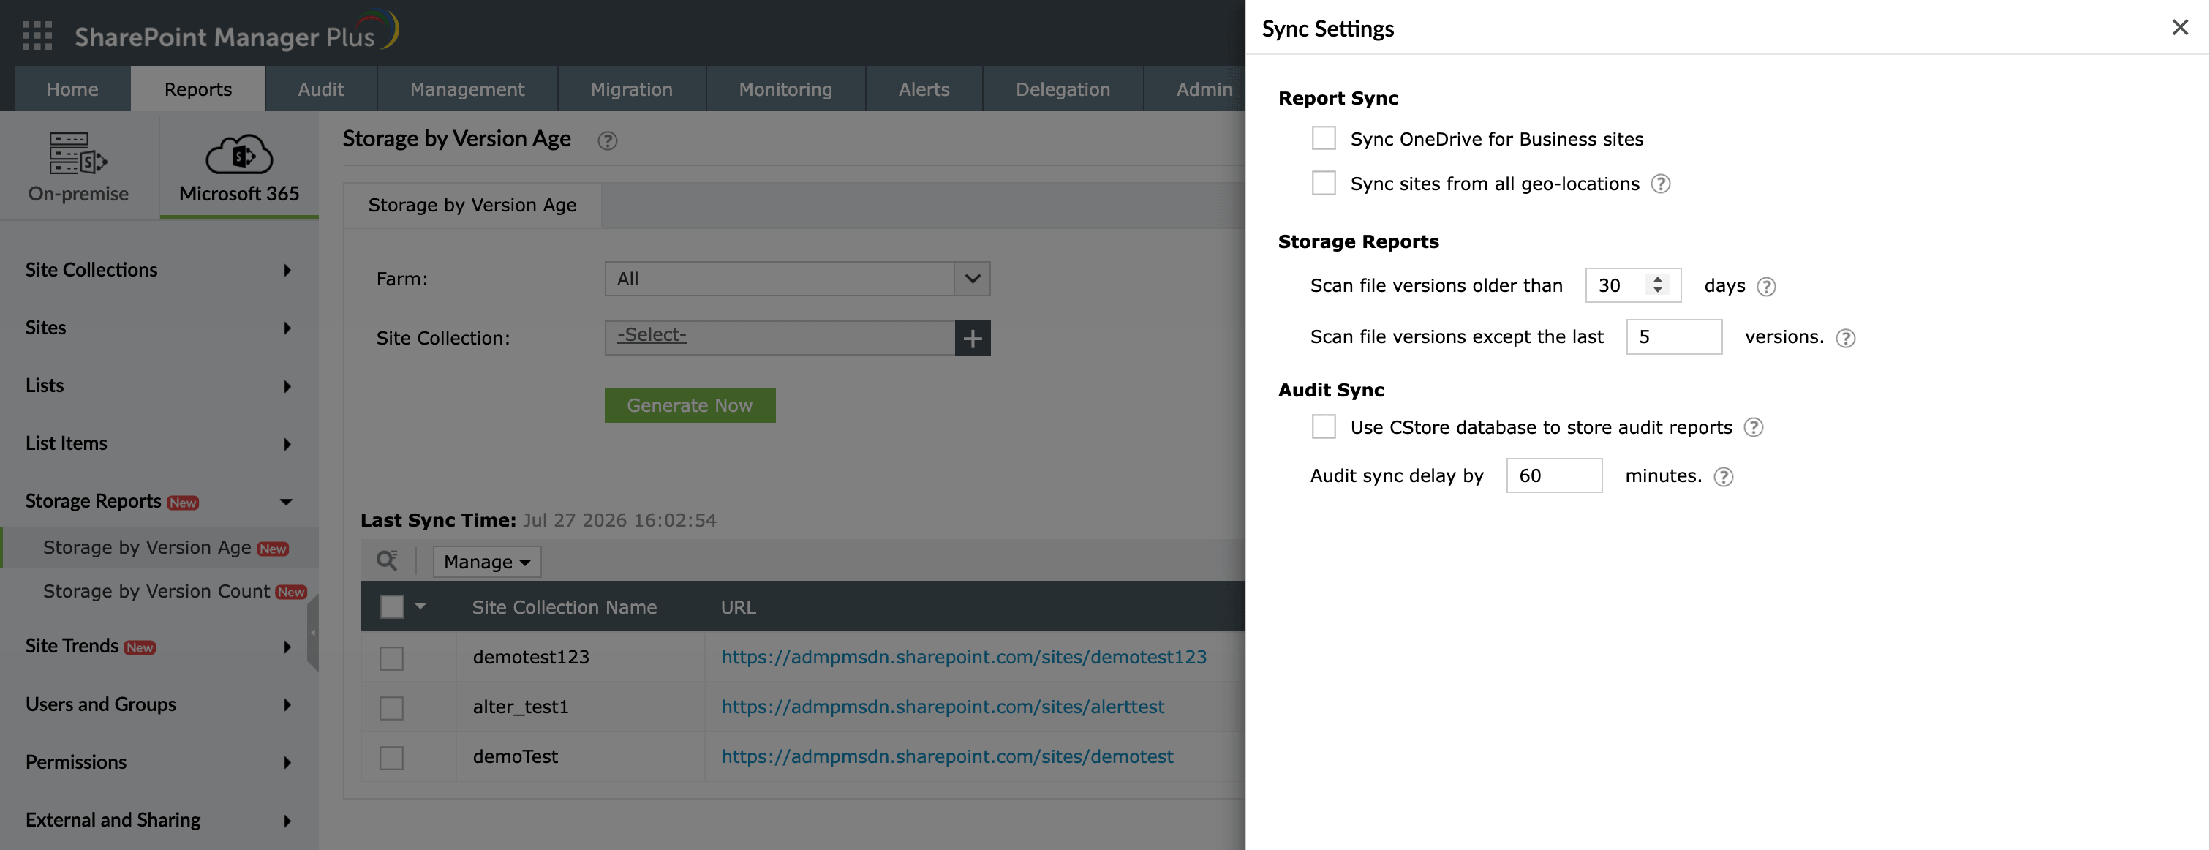The image size is (2210, 850).
Task: Open the select-all dropdown arrow in header
Action: pyautogui.click(x=420, y=606)
